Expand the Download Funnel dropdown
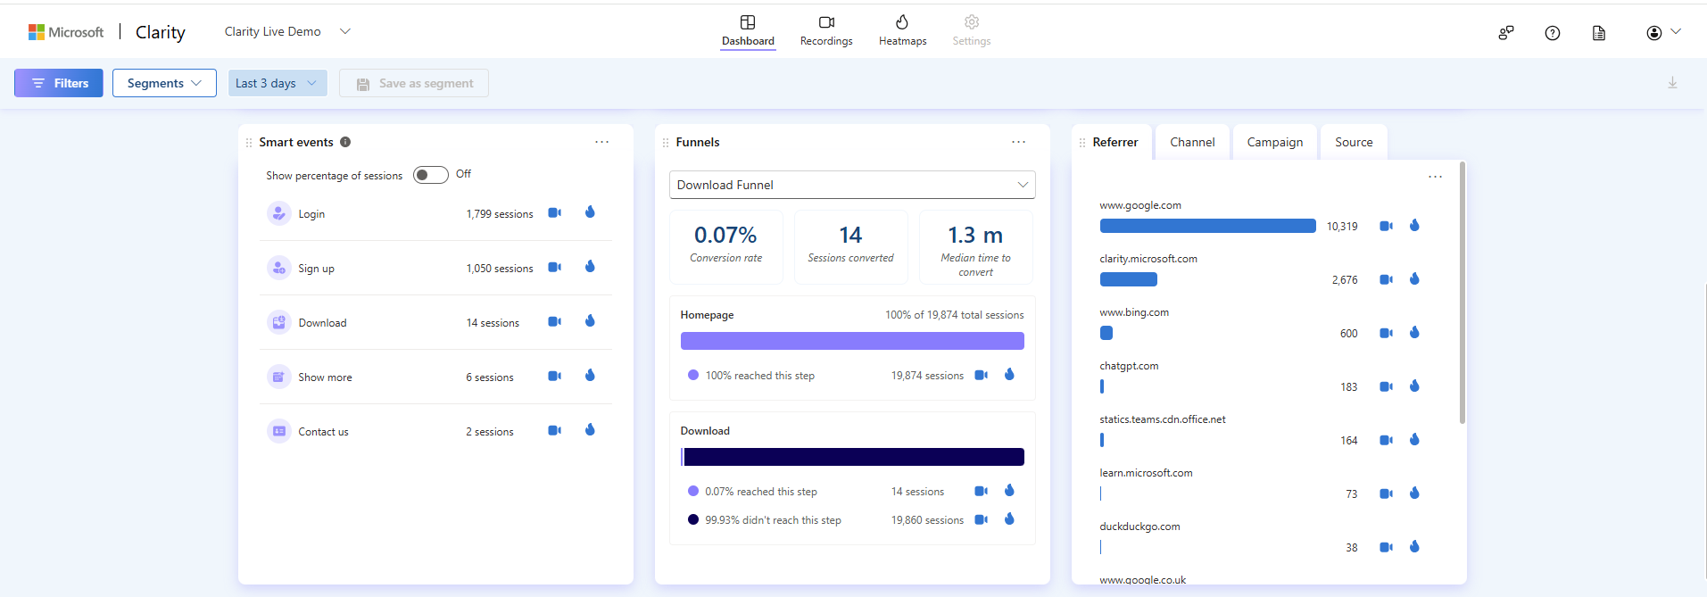 click(851, 185)
